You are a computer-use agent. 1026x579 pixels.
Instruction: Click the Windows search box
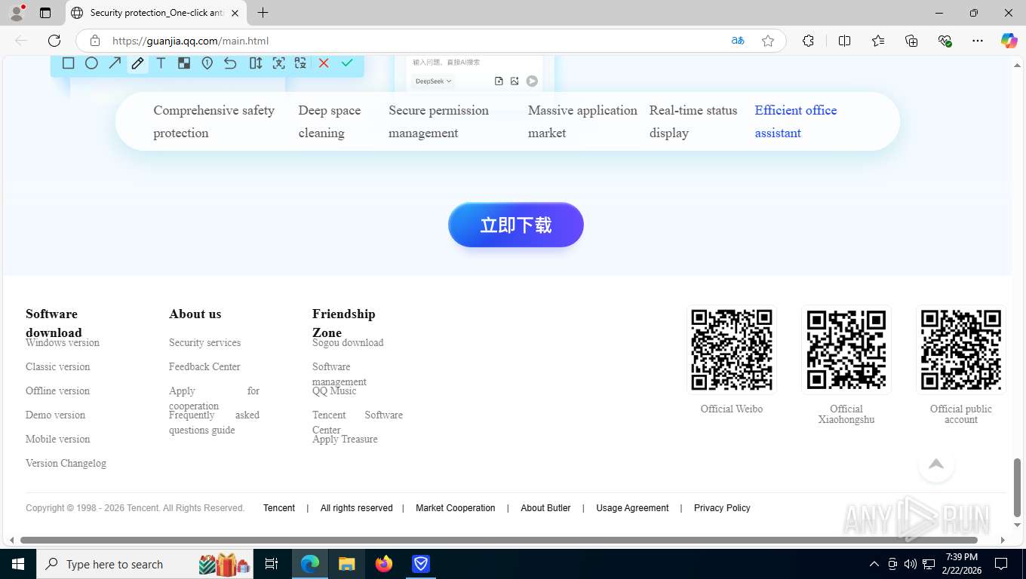pyautogui.click(x=143, y=564)
